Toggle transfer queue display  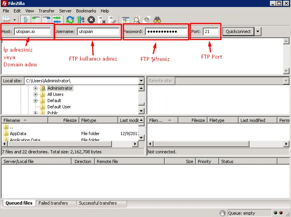(57, 19)
